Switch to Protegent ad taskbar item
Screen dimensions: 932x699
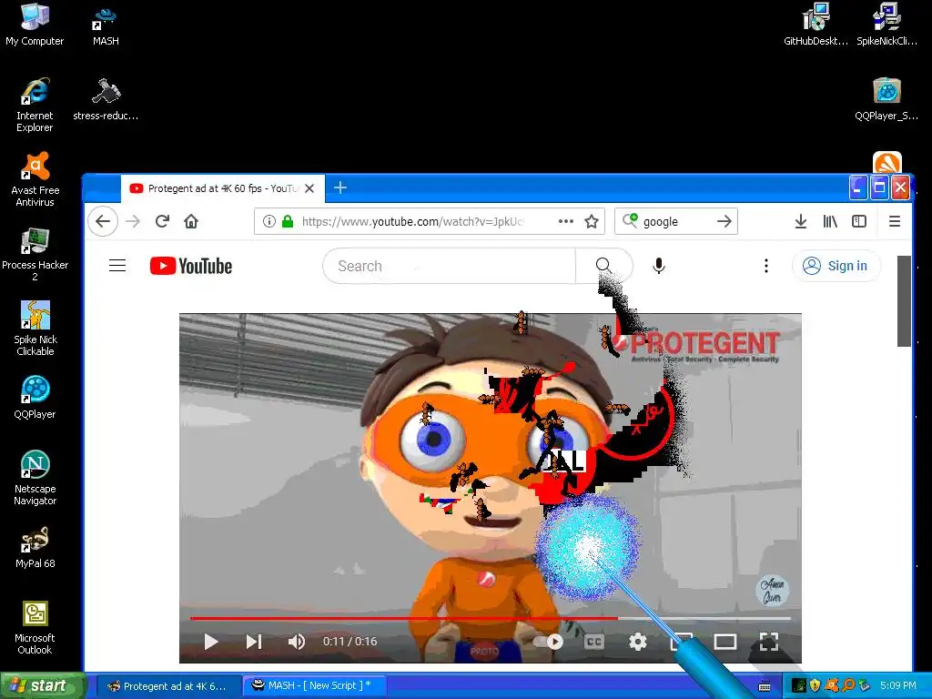167,686
